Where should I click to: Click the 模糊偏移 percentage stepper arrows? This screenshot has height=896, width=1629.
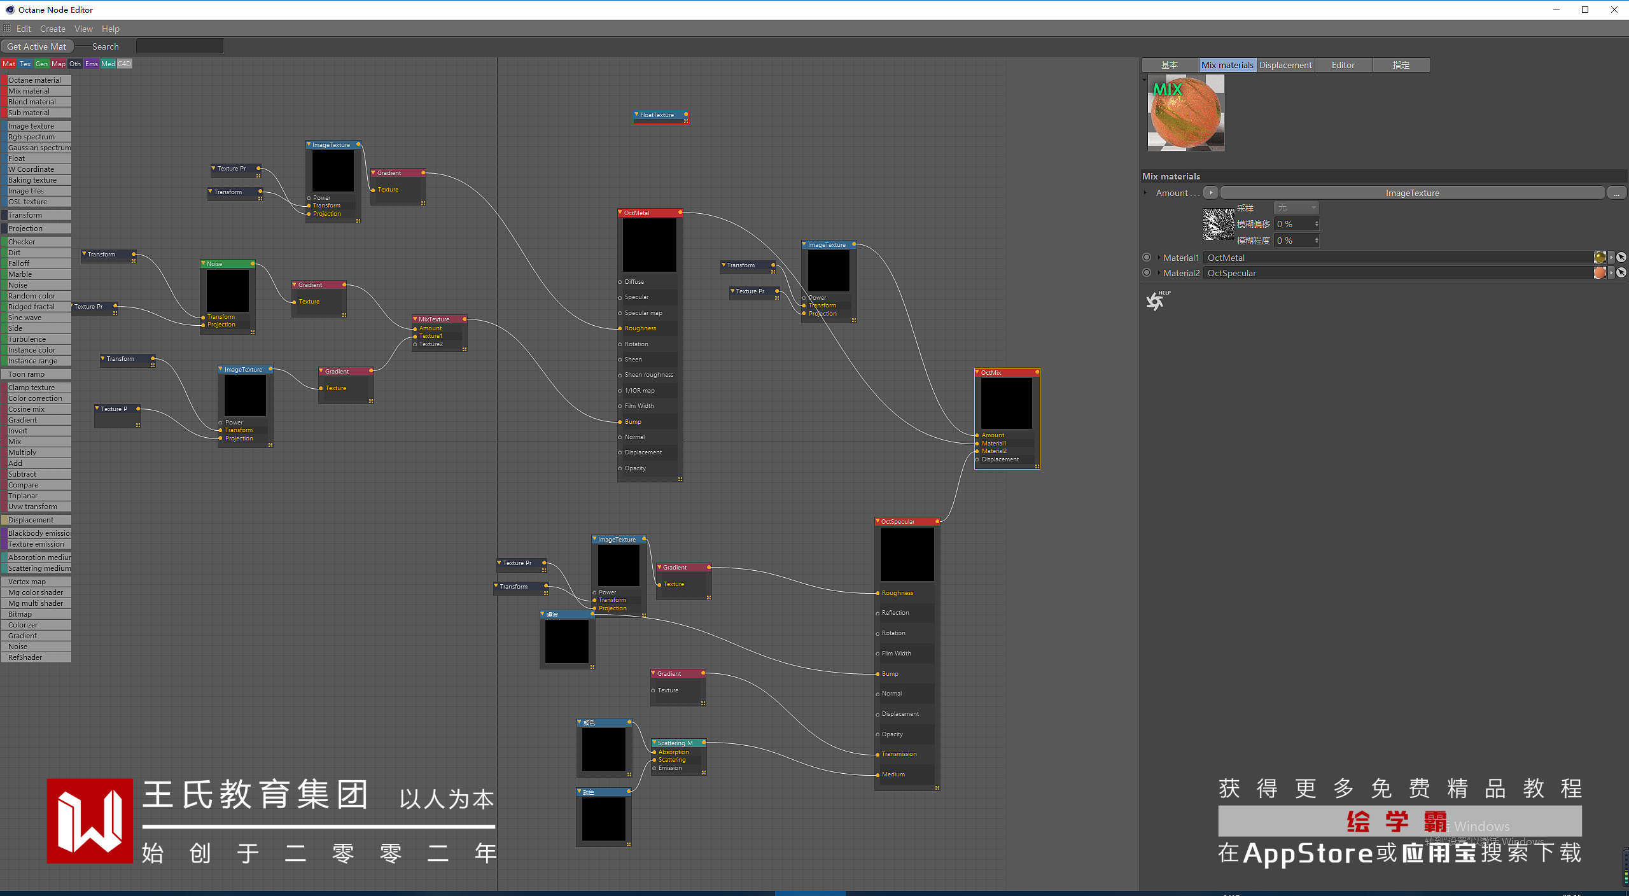tap(1317, 224)
